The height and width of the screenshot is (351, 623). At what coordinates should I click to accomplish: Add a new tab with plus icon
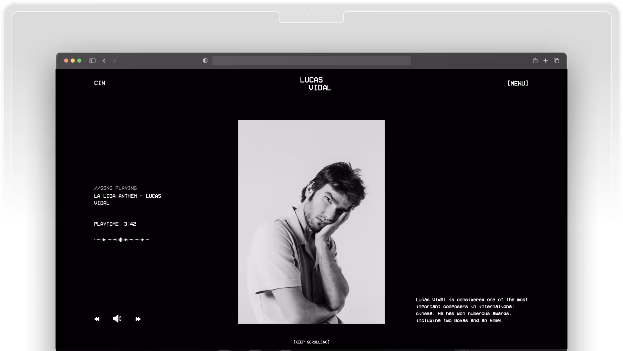click(x=545, y=61)
